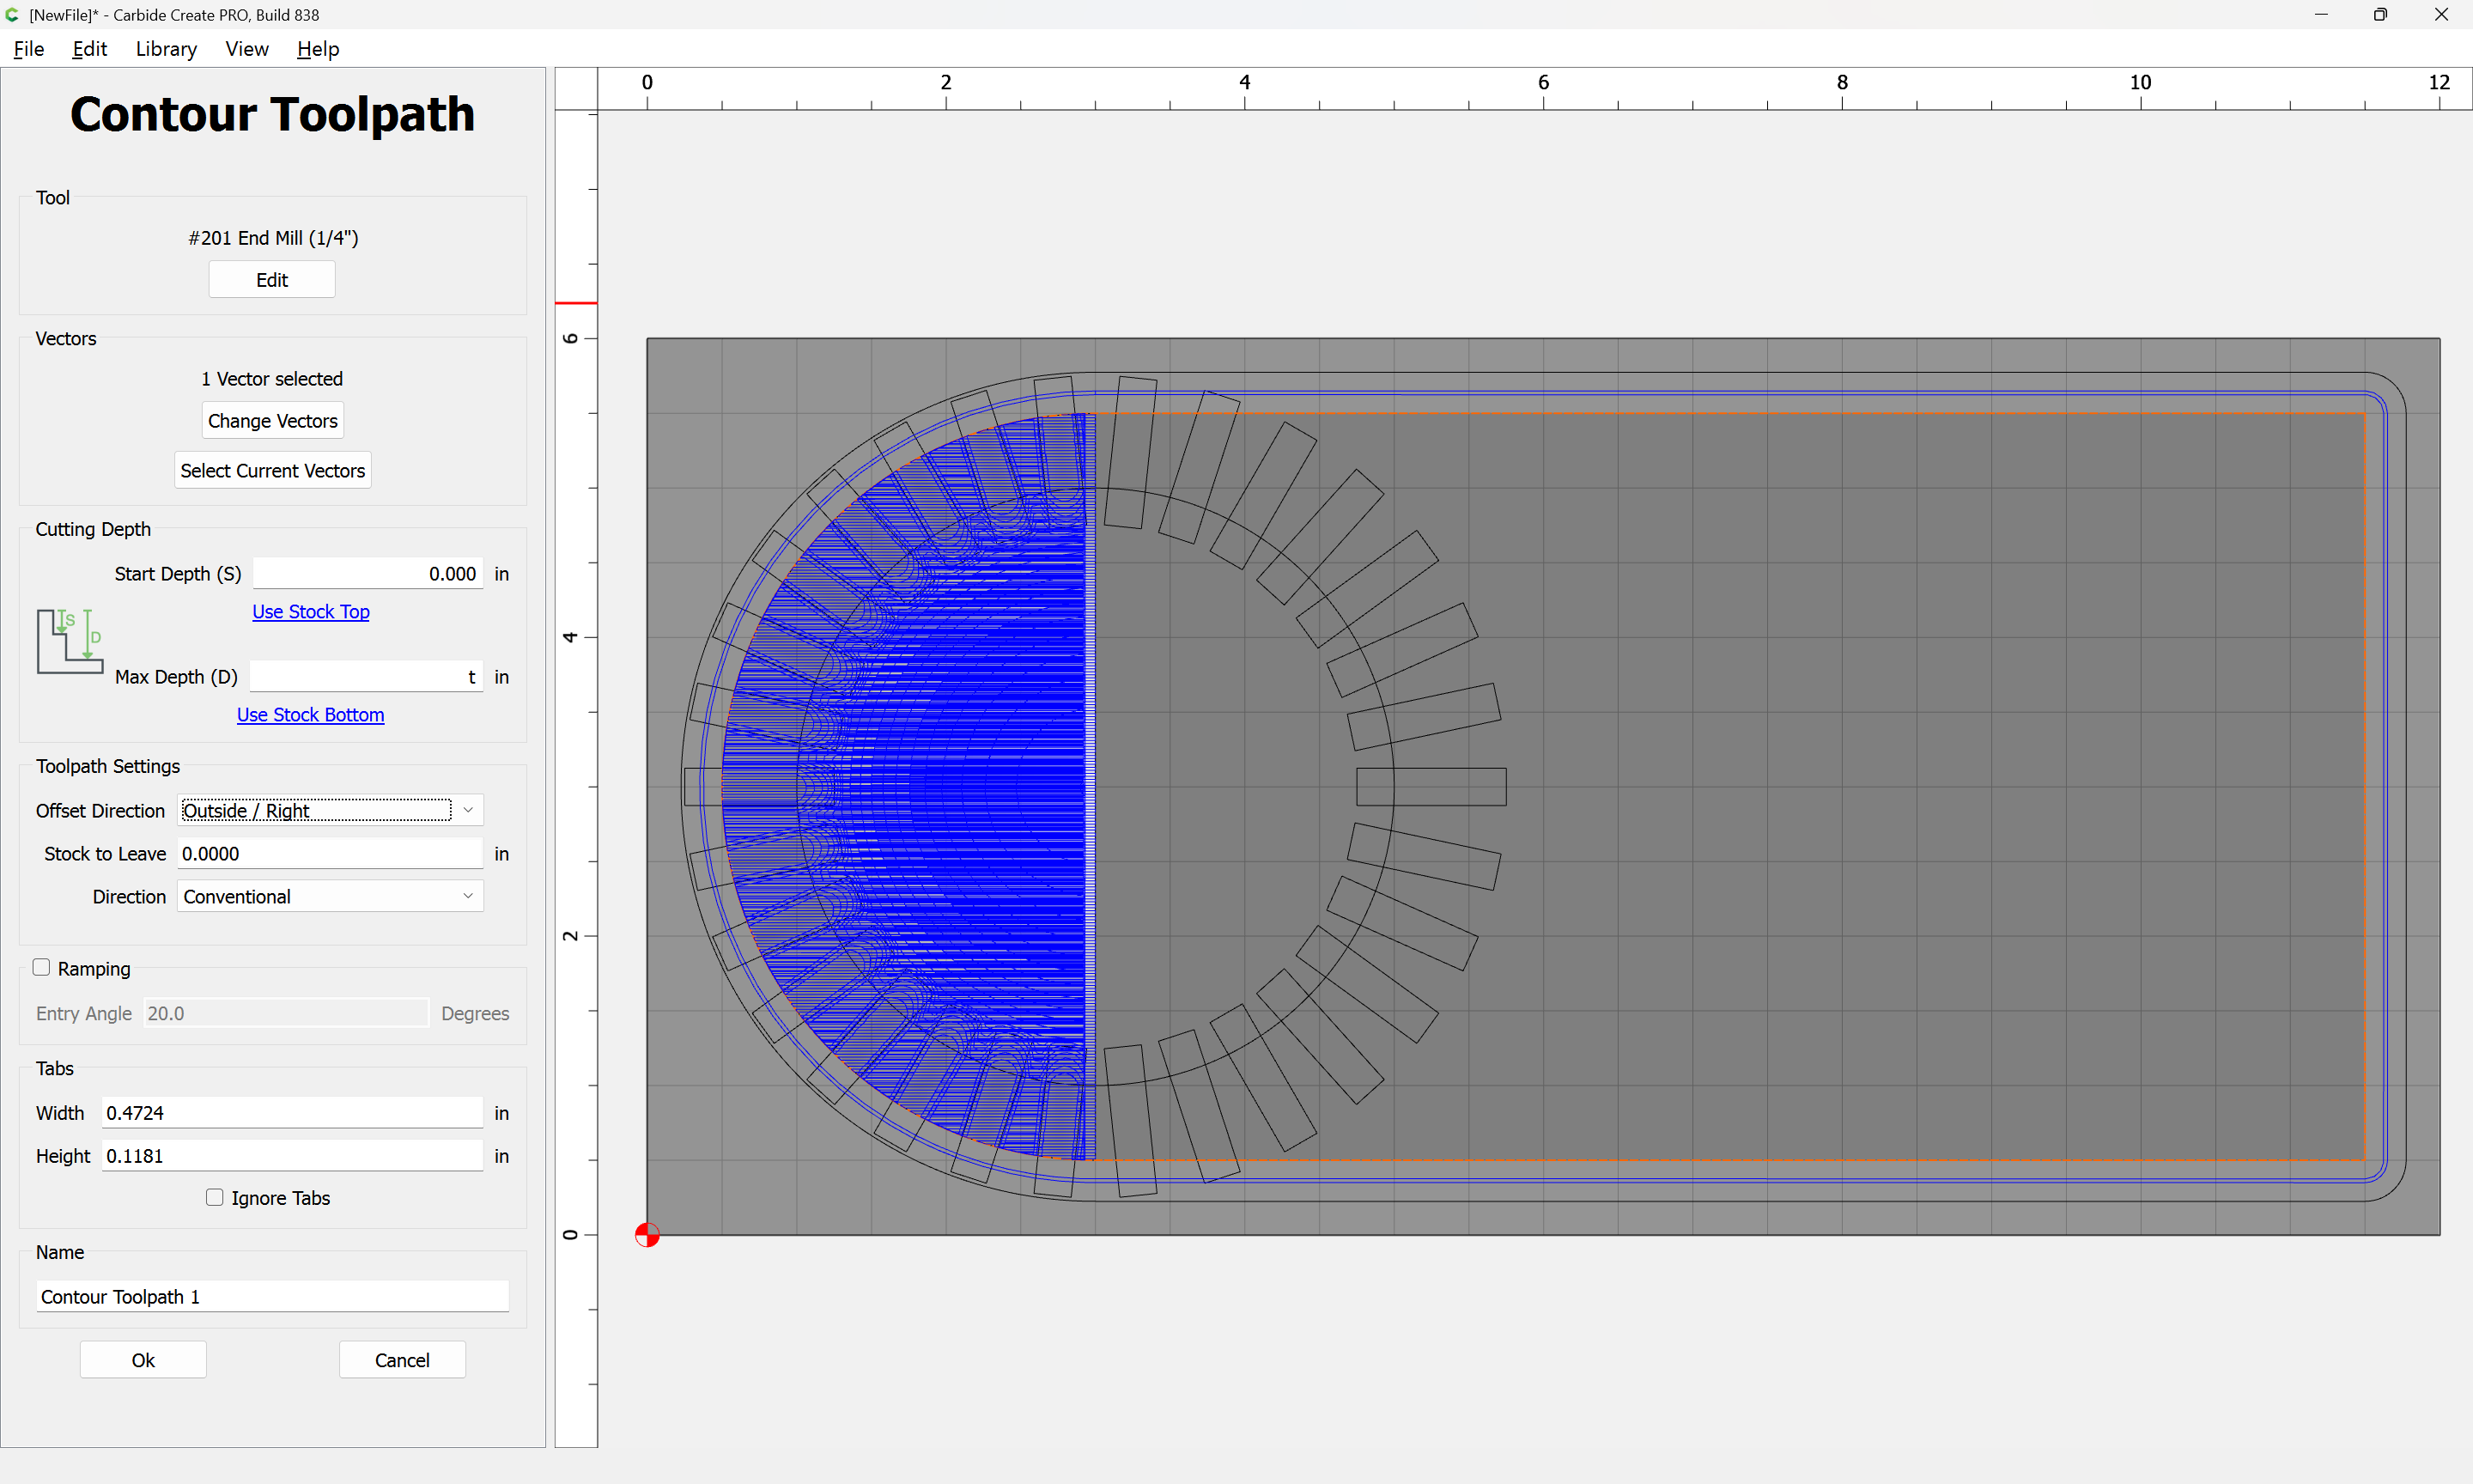Screen dimensions: 2473x1484
Task: Restore down the application window
Action: pyautogui.click(x=2380, y=15)
